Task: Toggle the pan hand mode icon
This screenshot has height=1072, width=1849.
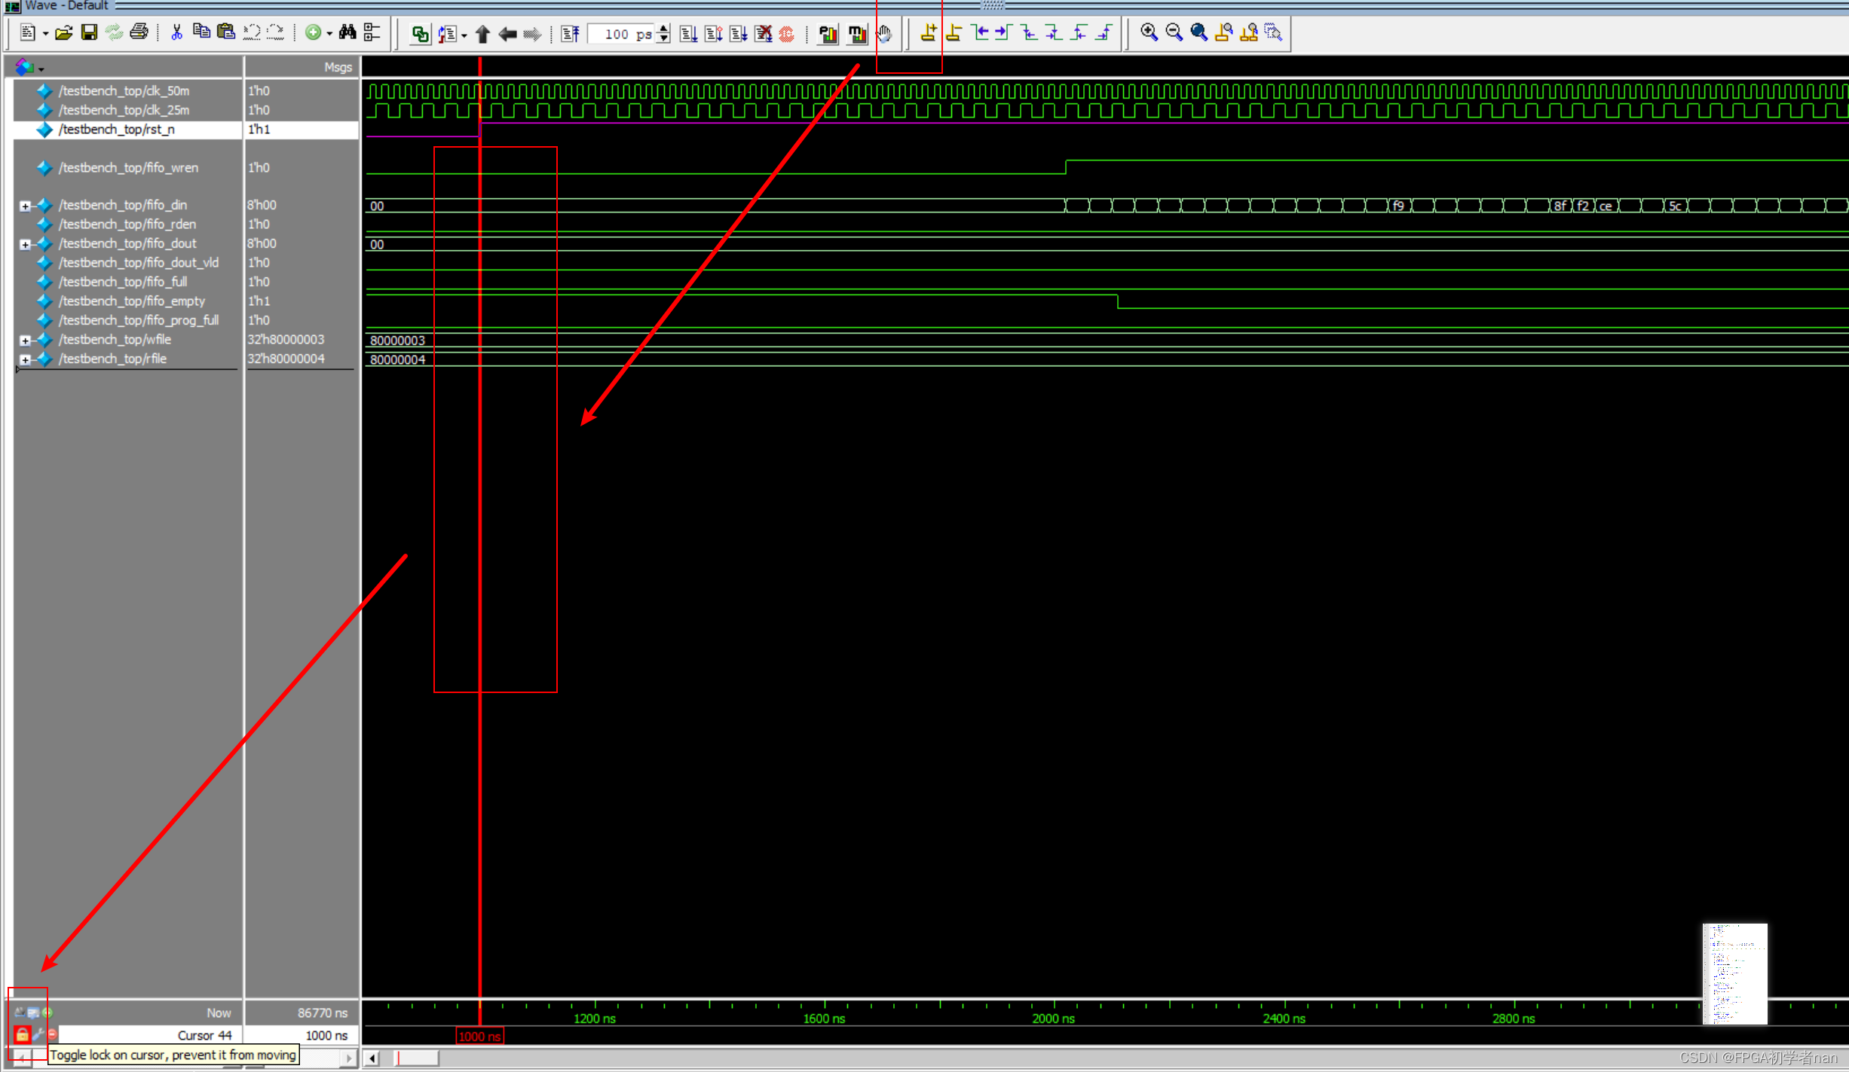Action: [x=885, y=33]
